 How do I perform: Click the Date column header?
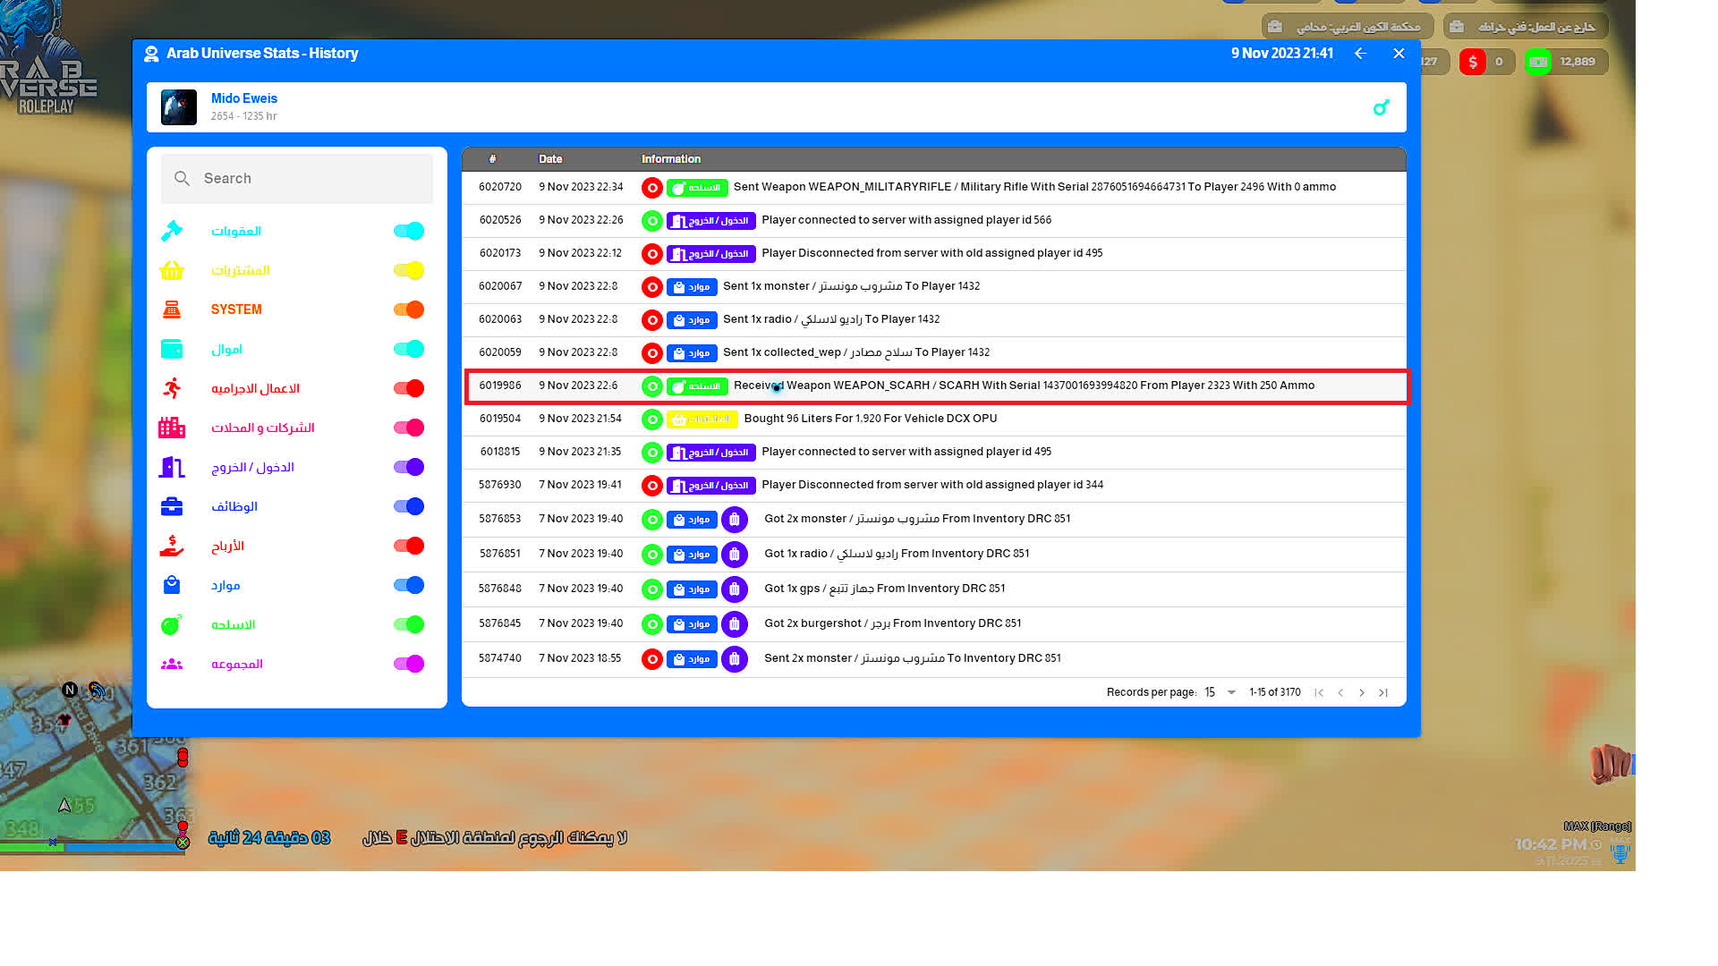coord(550,159)
